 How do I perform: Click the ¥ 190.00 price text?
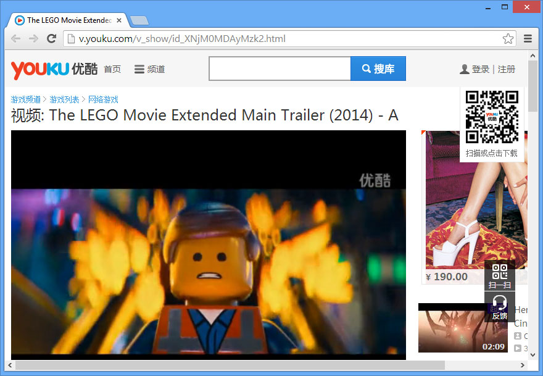pos(447,277)
